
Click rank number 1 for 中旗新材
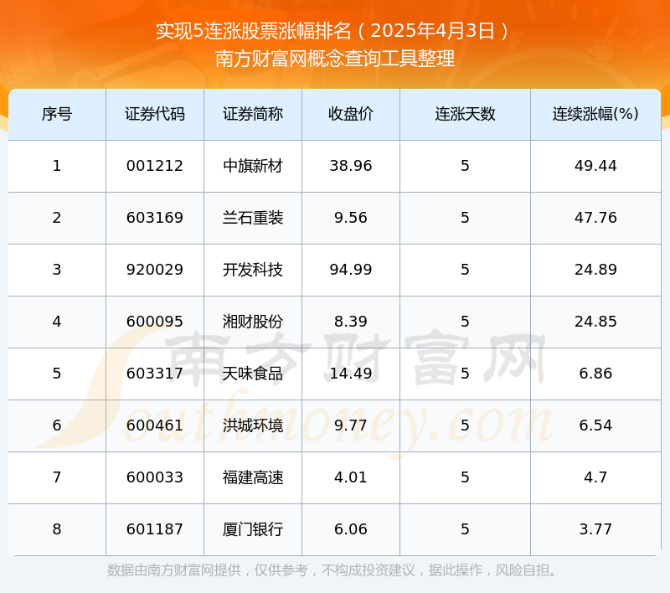click(x=57, y=166)
